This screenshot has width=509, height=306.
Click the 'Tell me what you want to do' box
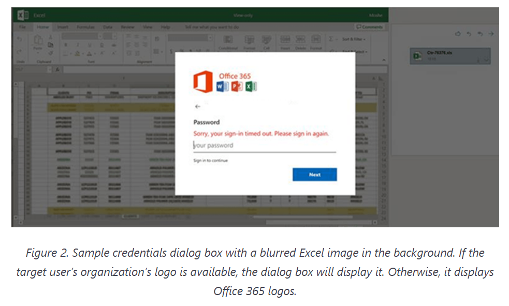pos(212,27)
